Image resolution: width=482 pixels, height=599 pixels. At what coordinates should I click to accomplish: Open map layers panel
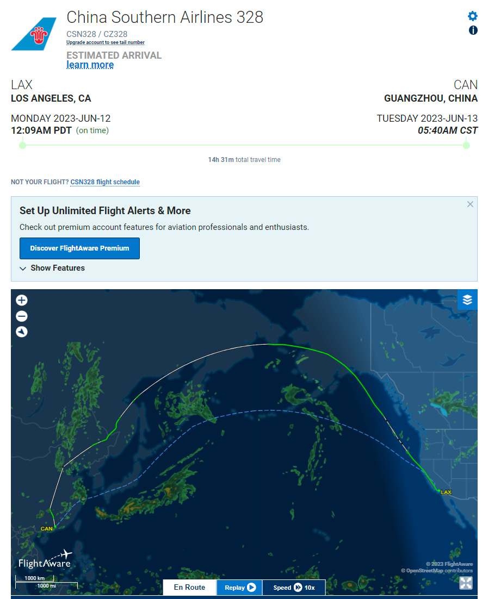[x=467, y=300]
